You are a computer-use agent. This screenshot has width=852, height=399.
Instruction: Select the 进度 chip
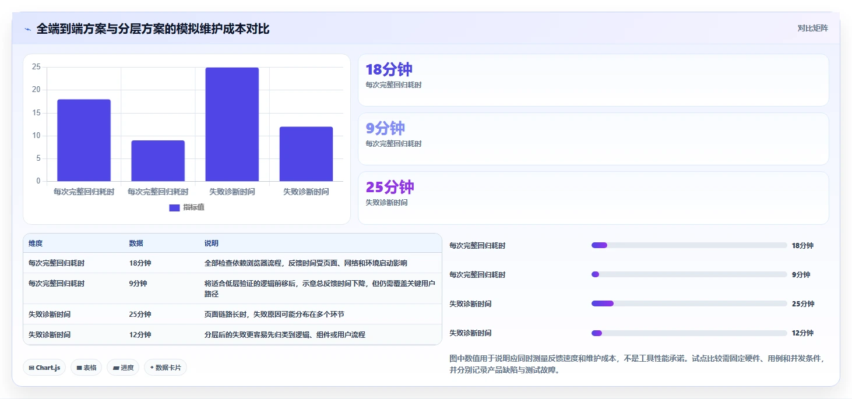(123, 368)
